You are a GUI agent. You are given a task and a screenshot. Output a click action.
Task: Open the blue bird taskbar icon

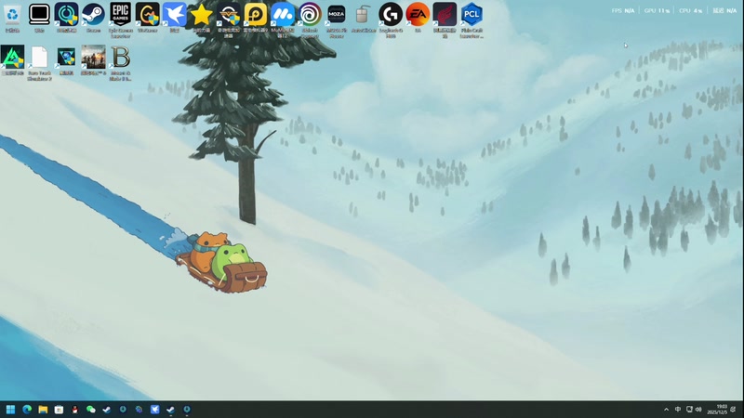click(154, 409)
